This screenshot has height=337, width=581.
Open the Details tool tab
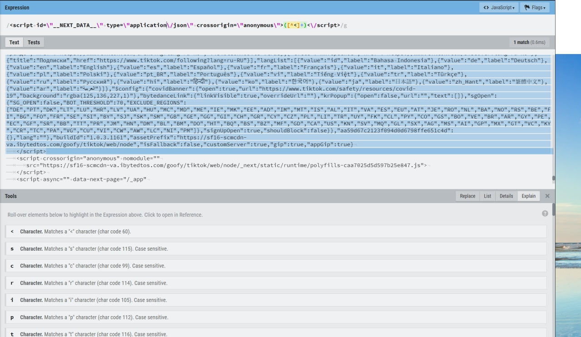coord(506,196)
